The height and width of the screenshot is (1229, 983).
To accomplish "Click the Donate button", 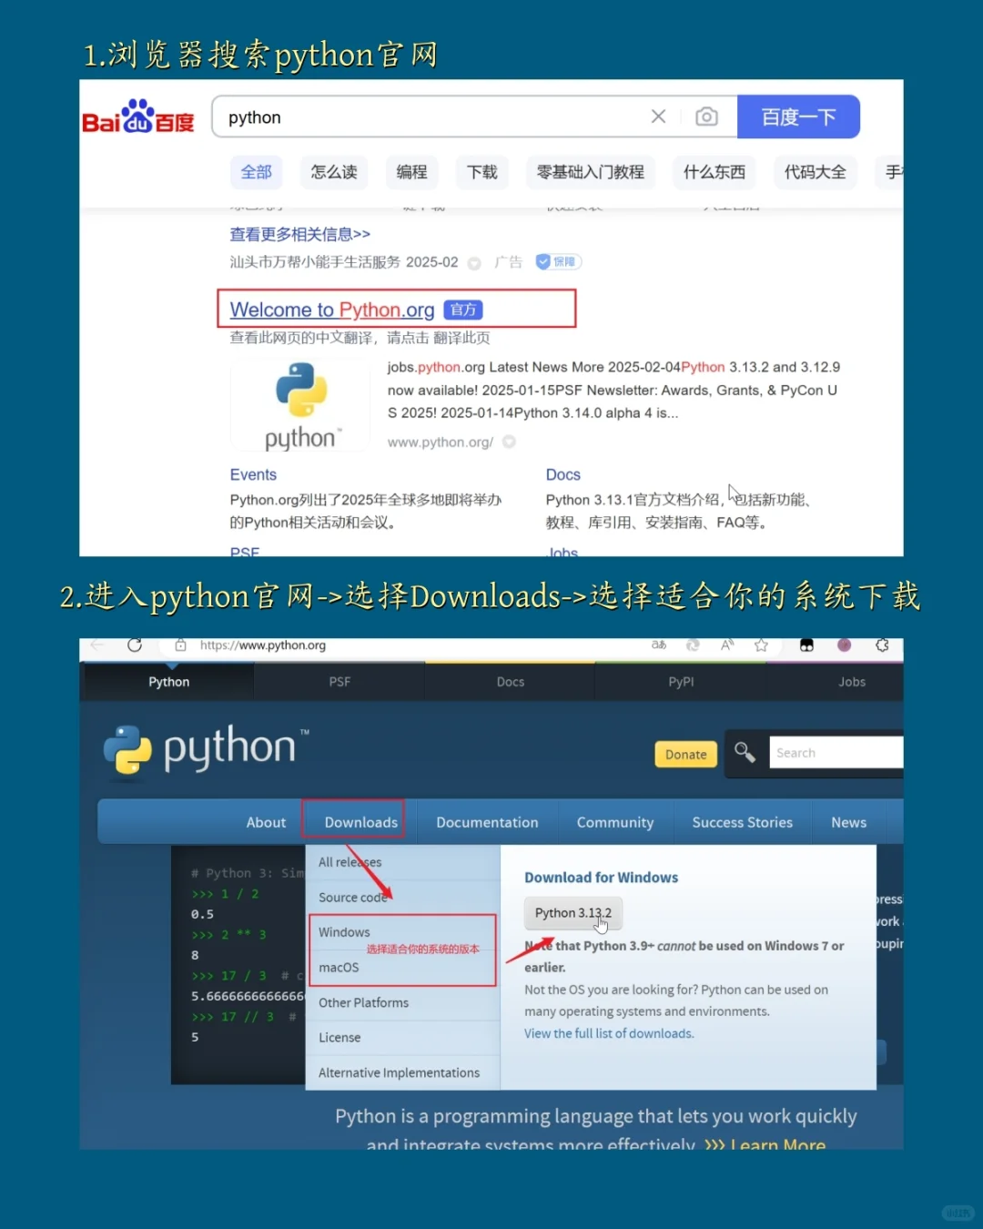I will [684, 754].
